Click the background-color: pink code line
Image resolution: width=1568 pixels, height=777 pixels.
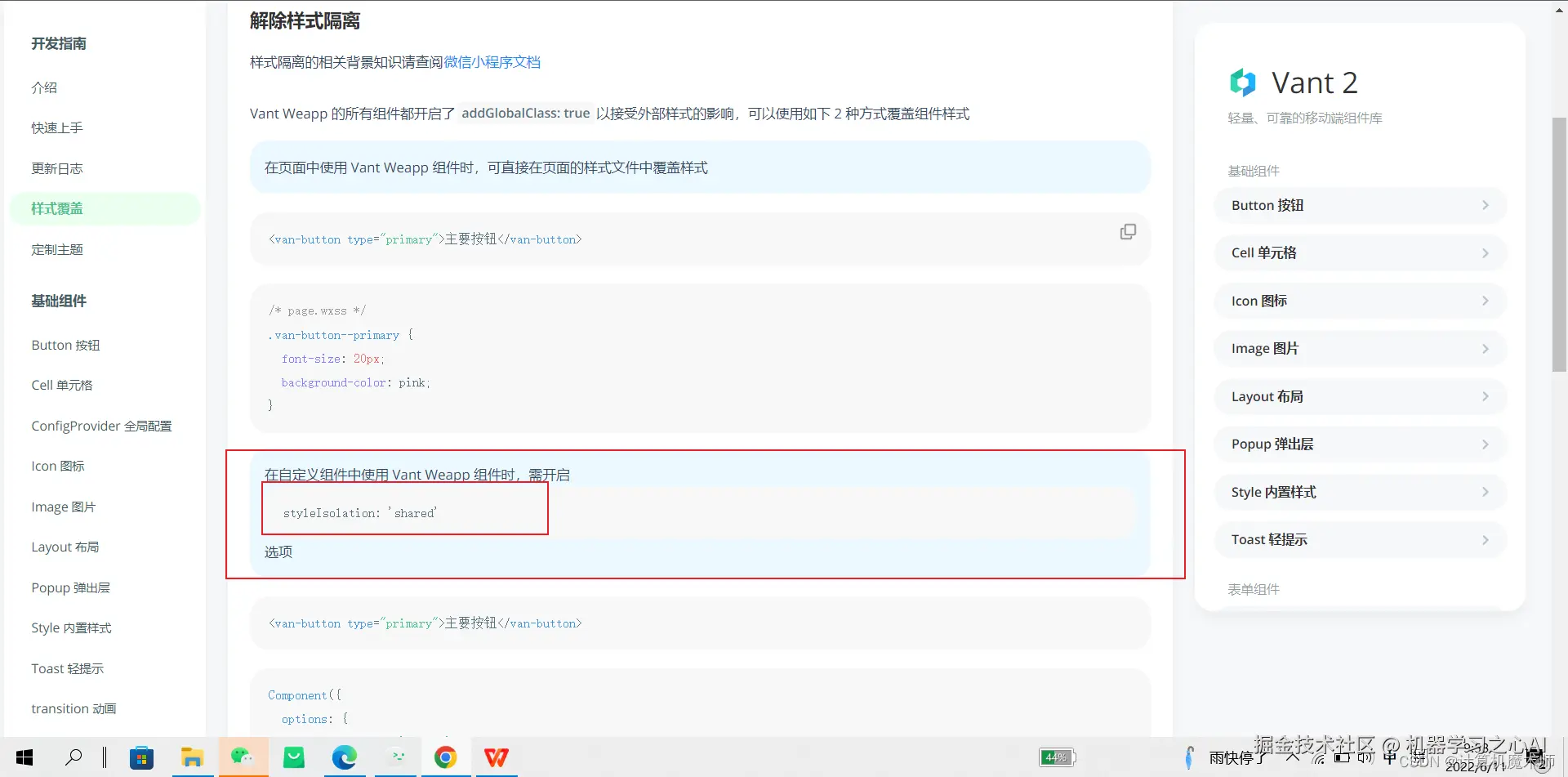[x=355, y=382]
